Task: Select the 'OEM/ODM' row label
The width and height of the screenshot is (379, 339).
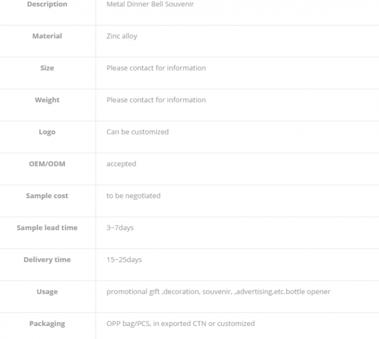Action: (x=47, y=164)
